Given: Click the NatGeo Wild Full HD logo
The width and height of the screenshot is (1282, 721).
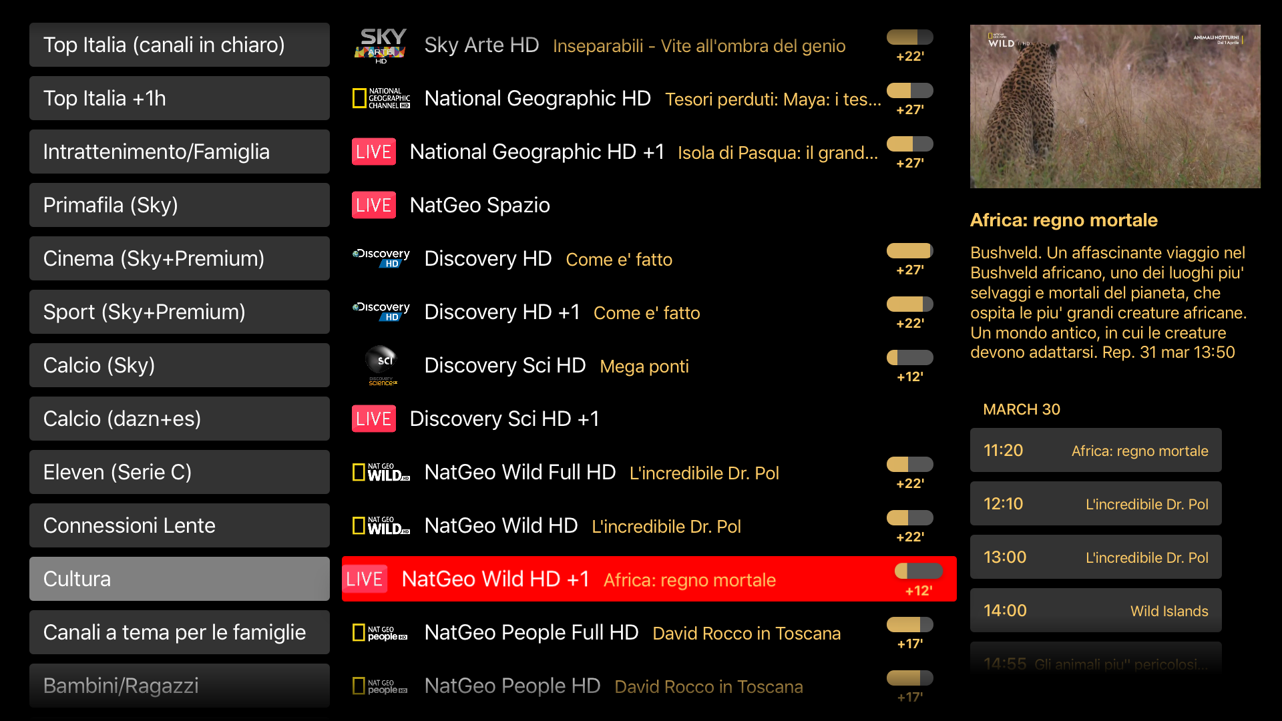Looking at the screenshot, I should tap(381, 472).
